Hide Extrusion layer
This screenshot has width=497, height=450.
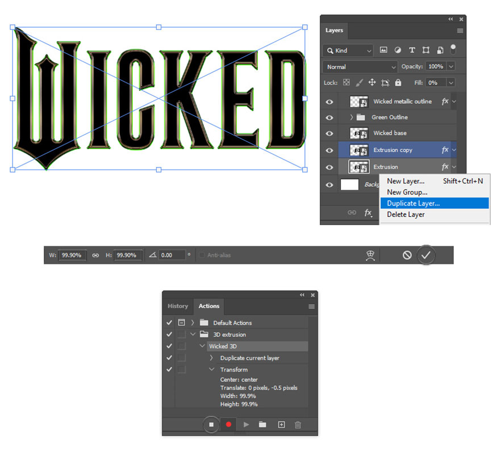click(329, 167)
